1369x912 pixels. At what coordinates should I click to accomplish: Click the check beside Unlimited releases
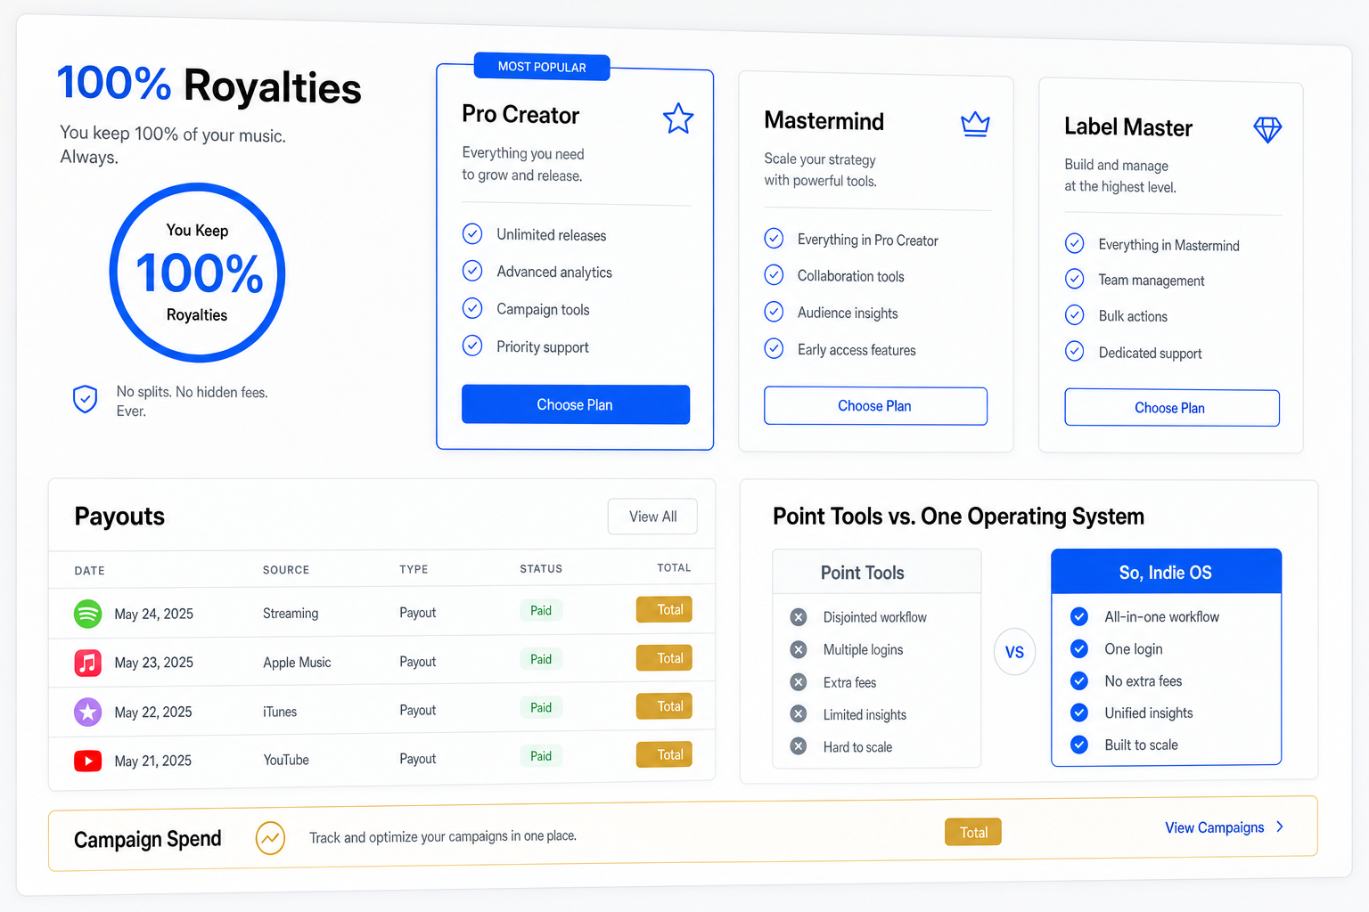[x=472, y=234]
